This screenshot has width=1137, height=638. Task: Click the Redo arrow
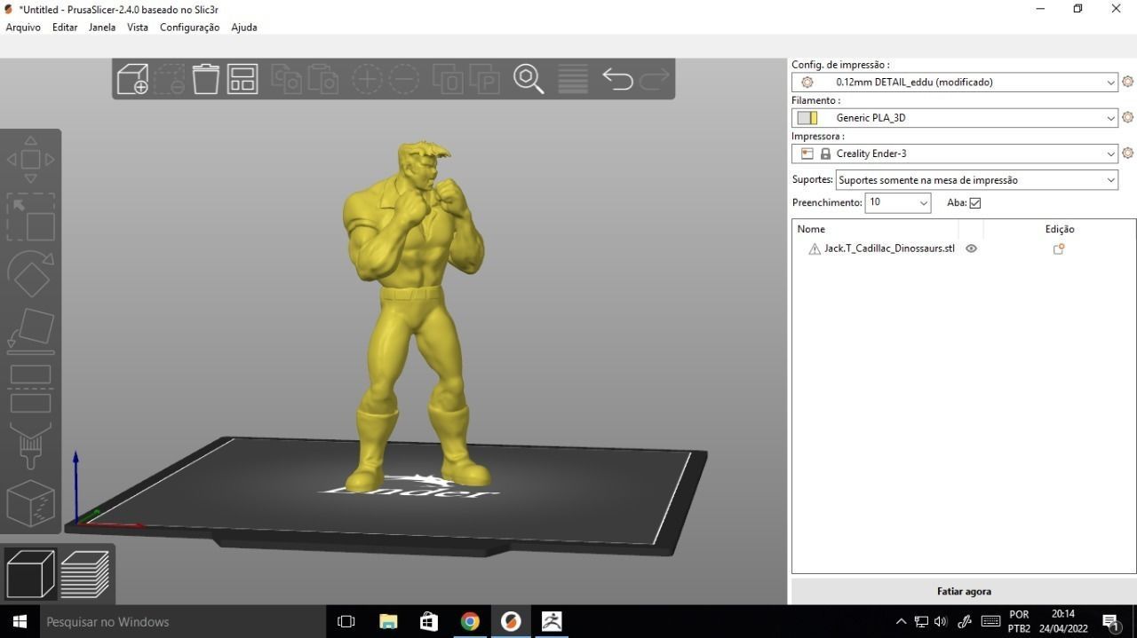pyautogui.click(x=655, y=79)
